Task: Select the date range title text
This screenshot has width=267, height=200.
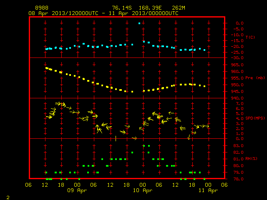Action: 103,13
